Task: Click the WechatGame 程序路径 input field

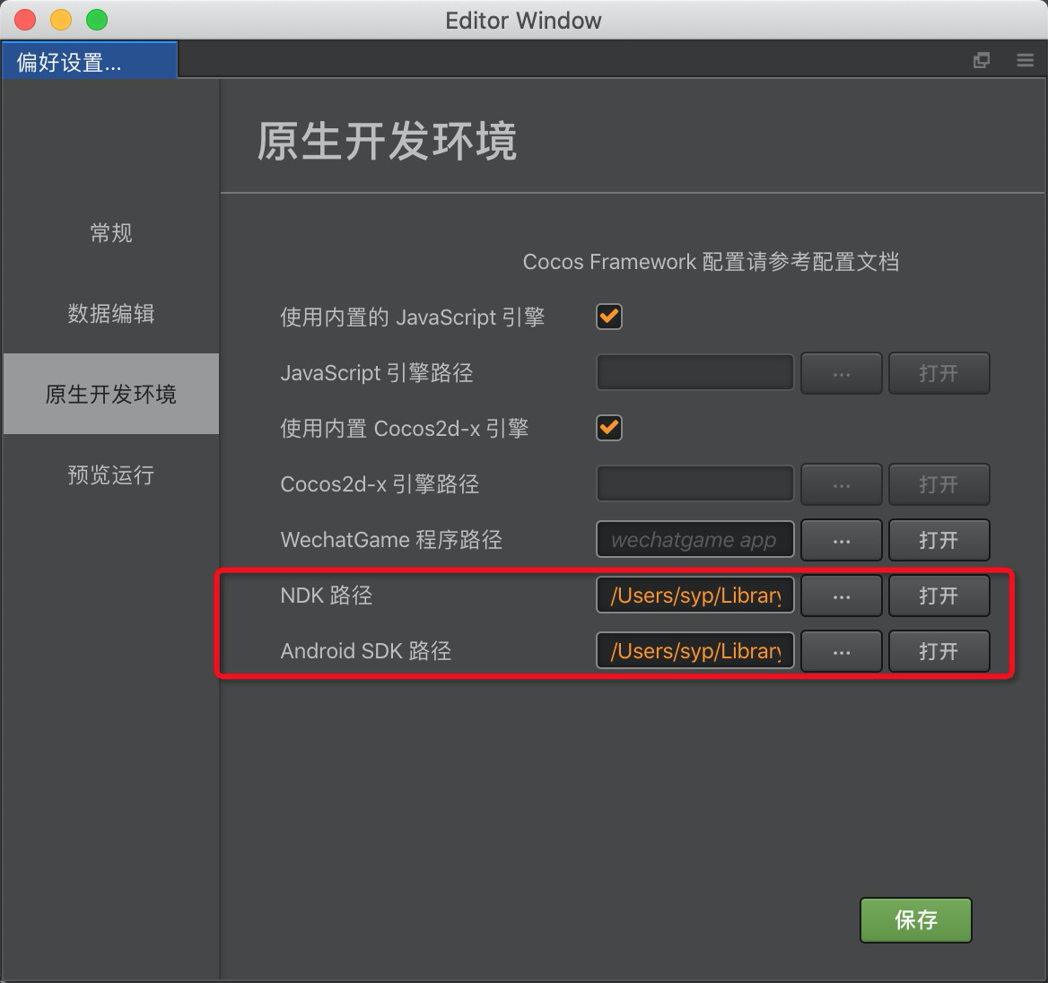Action: point(694,540)
